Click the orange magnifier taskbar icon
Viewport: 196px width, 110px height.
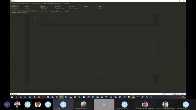(x=39, y=97)
